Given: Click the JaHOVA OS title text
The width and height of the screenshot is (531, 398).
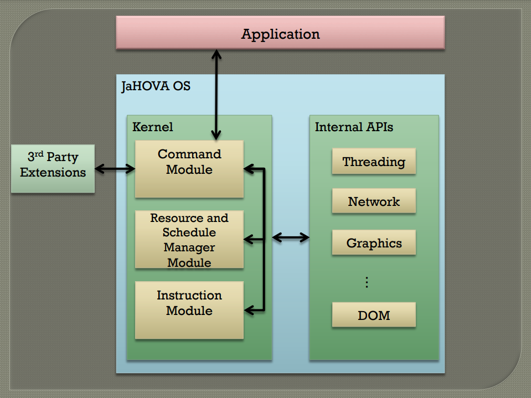Looking at the screenshot, I should click(x=156, y=86).
